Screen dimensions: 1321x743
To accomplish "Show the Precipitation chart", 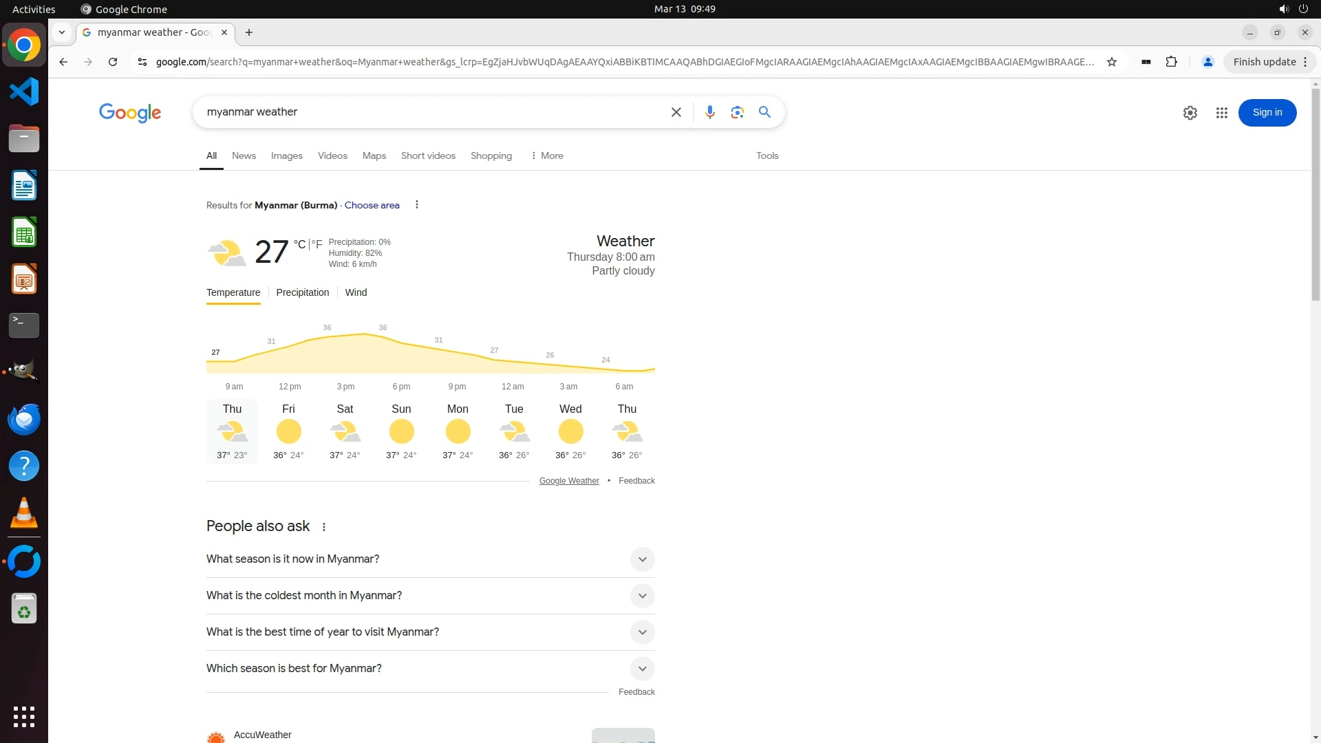I will [302, 292].
